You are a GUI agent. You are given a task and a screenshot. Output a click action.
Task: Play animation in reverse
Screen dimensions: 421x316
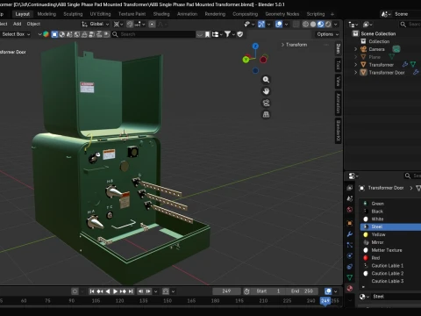pos(108,291)
